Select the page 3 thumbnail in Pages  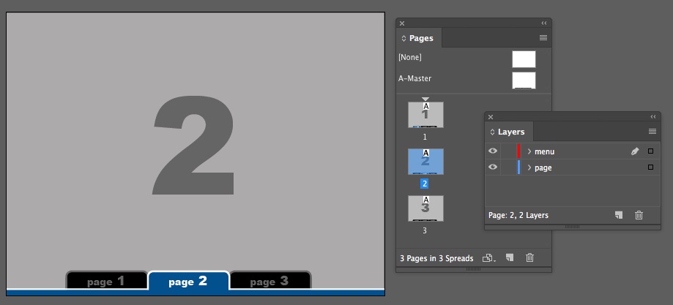tap(425, 208)
